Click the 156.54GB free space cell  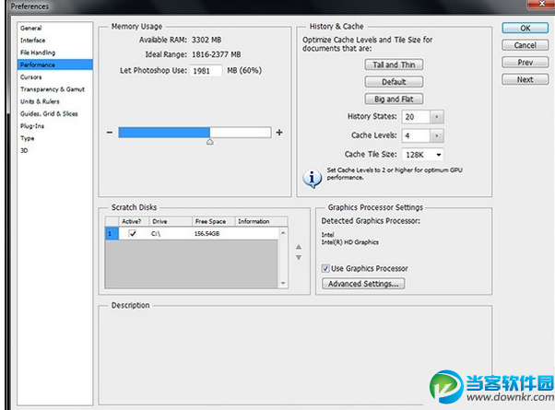[207, 233]
